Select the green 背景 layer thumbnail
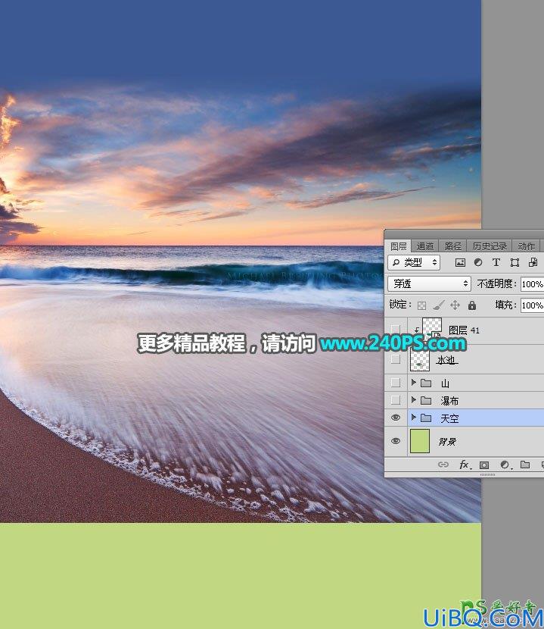The image size is (544, 629). click(420, 441)
